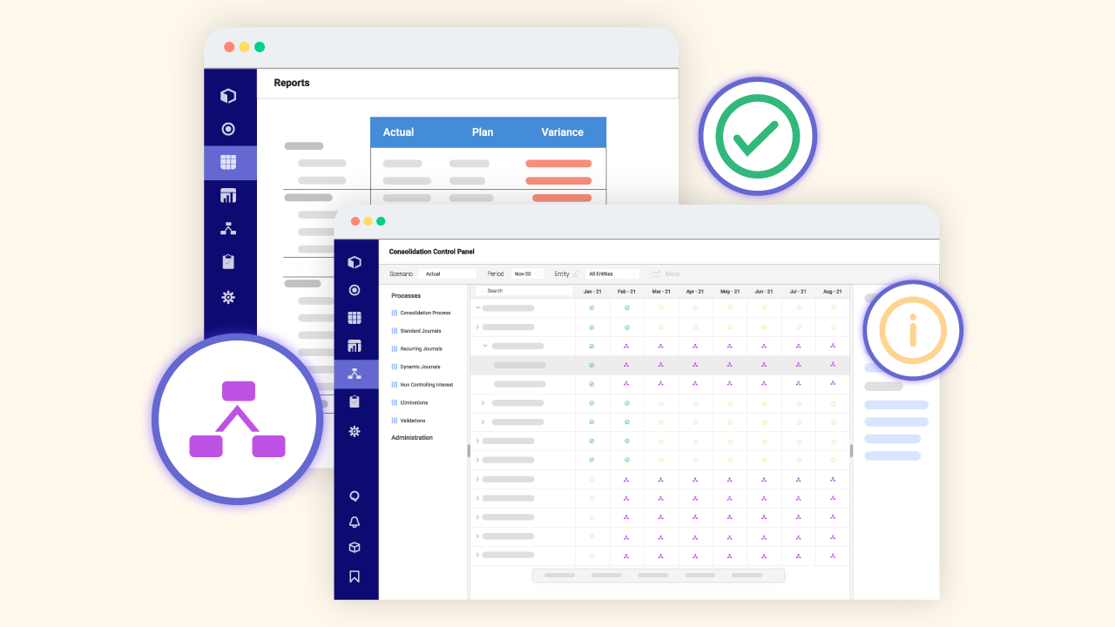Click the Jan - 21 status in top row
The width and height of the screenshot is (1115, 627).
[591, 307]
